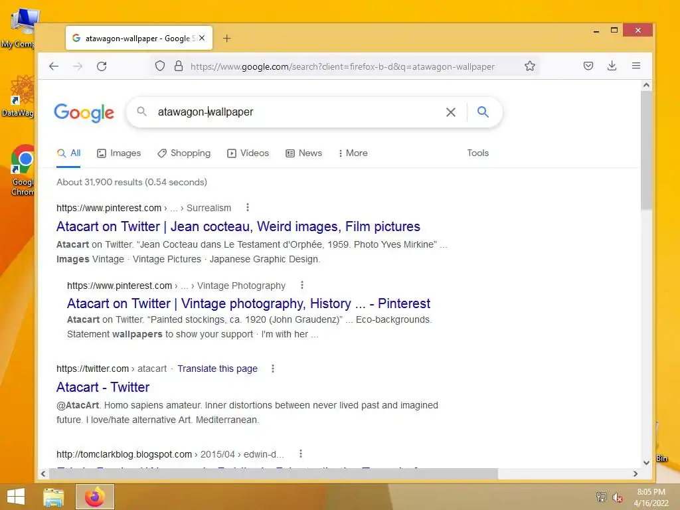
Task: Click the network tray icon
Action: click(601, 497)
